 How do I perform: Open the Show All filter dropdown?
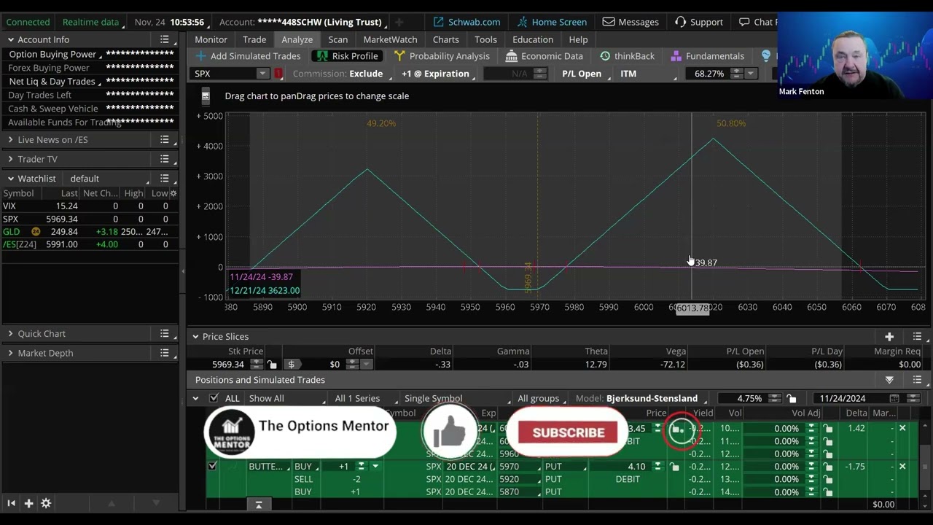pyautogui.click(x=286, y=398)
